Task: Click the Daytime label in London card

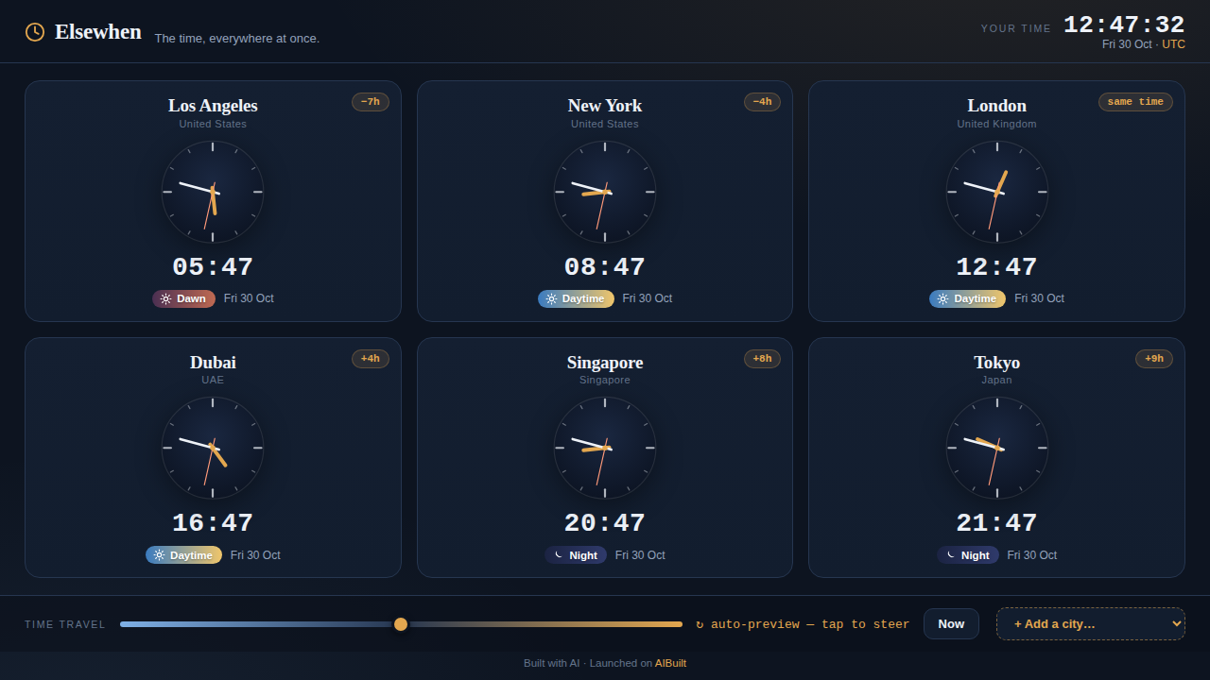Action: click(x=976, y=298)
